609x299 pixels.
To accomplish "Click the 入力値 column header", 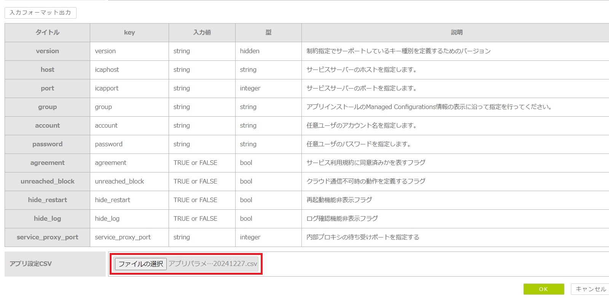I will (202, 33).
